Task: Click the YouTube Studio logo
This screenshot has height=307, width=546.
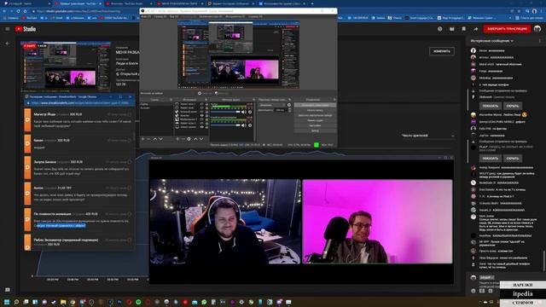Action: point(26,29)
